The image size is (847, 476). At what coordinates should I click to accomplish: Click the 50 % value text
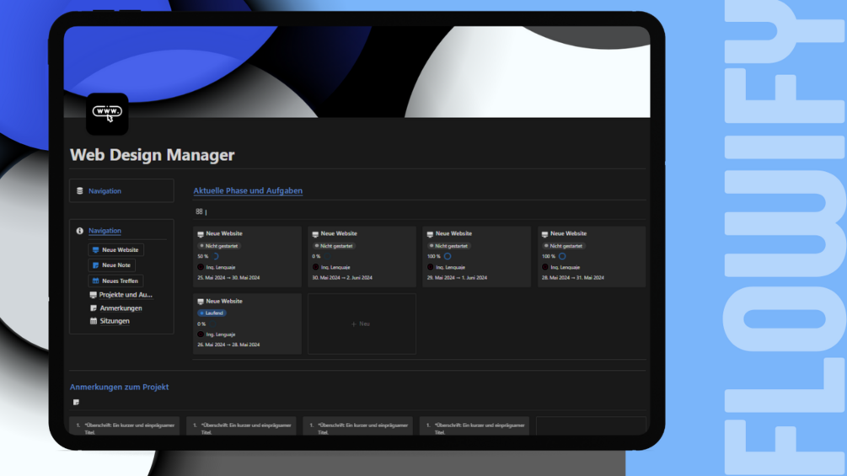coord(202,256)
